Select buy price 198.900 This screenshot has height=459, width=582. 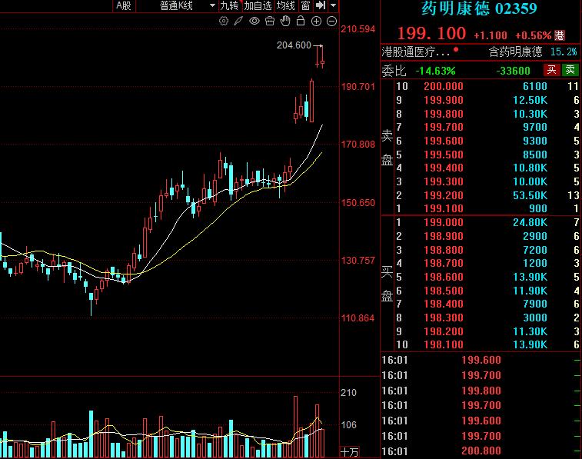click(x=444, y=236)
